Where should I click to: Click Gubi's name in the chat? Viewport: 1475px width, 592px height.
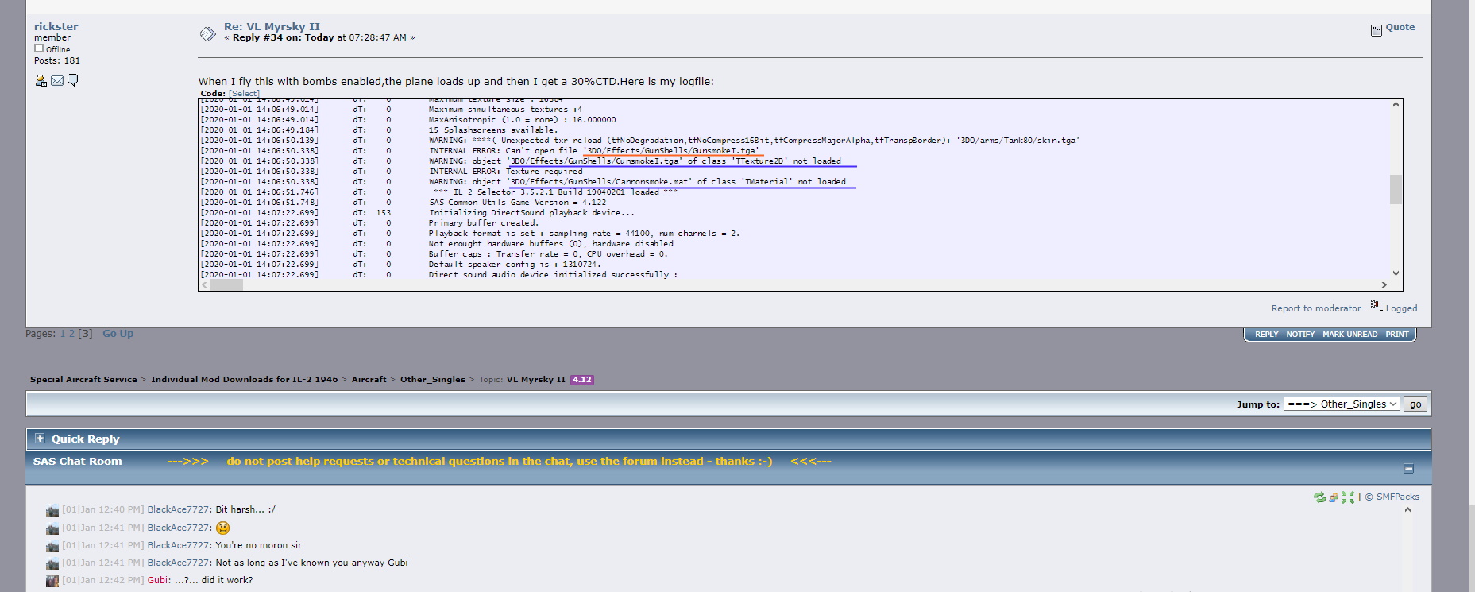coord(158,581)
